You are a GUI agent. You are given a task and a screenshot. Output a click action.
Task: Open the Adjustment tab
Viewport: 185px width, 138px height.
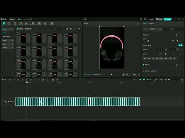click(52, 24)
